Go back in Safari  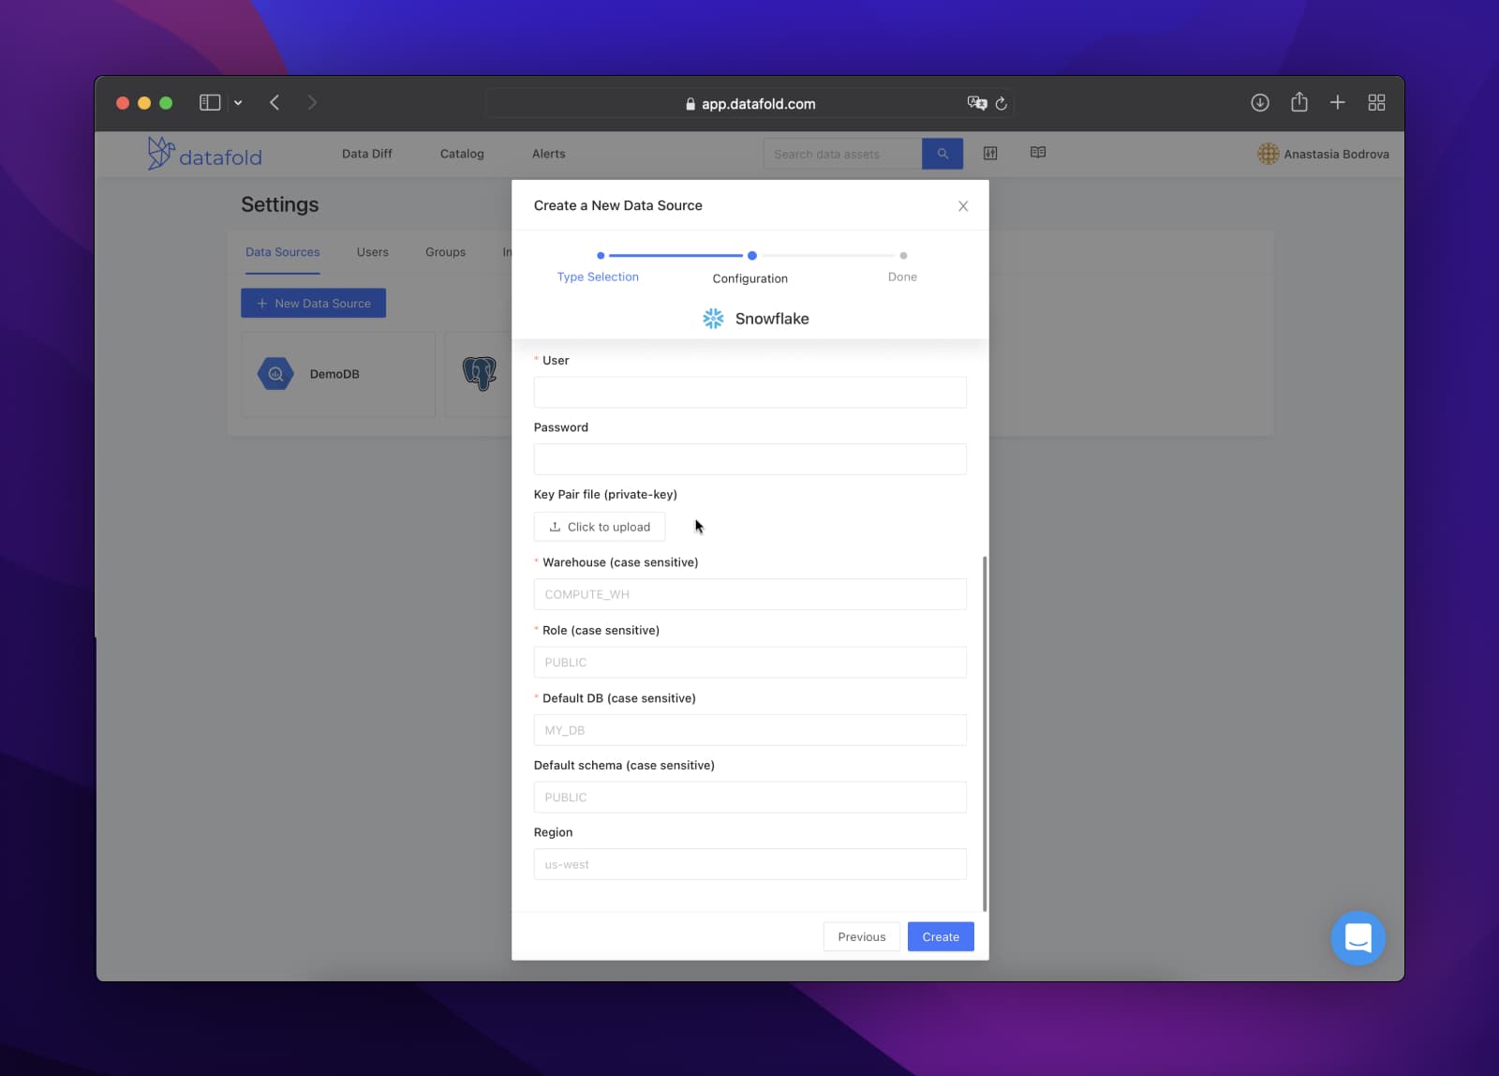(275, 102)
